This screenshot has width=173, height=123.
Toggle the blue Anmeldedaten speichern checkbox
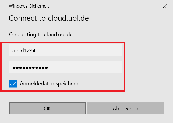pyautogui.click(x=13, y=84)
